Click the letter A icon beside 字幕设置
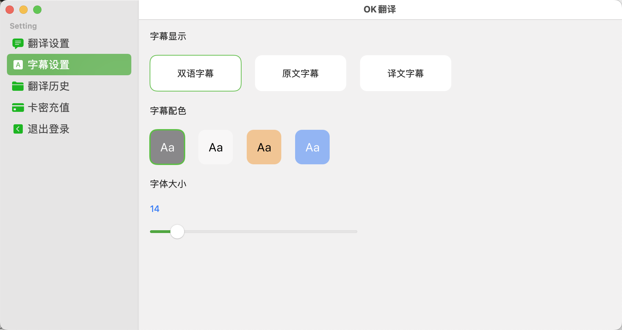 tap(18, 65)
